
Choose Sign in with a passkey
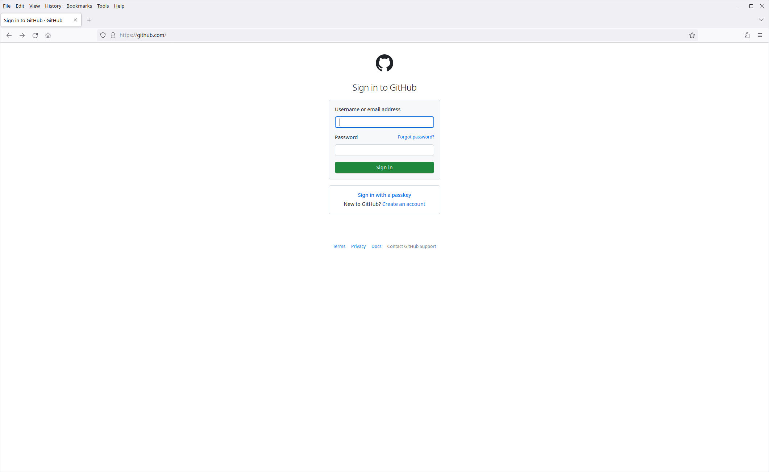pos(384,195)
